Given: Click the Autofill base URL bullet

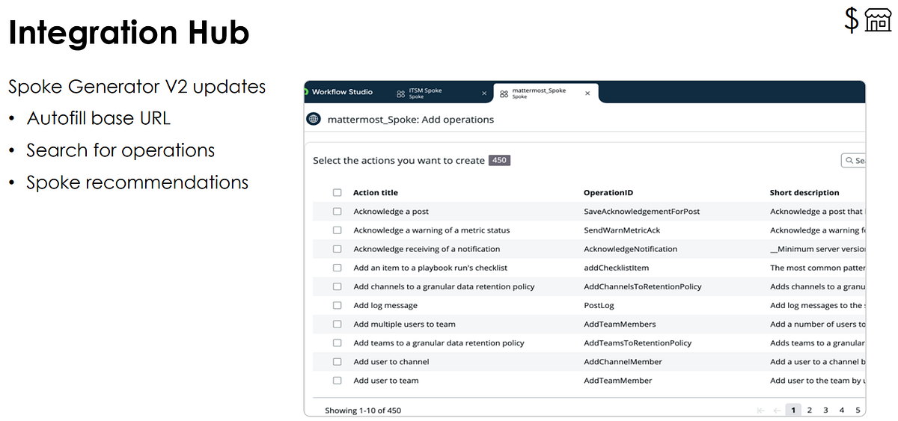Looking at the screenshot, I should [99, 118].
